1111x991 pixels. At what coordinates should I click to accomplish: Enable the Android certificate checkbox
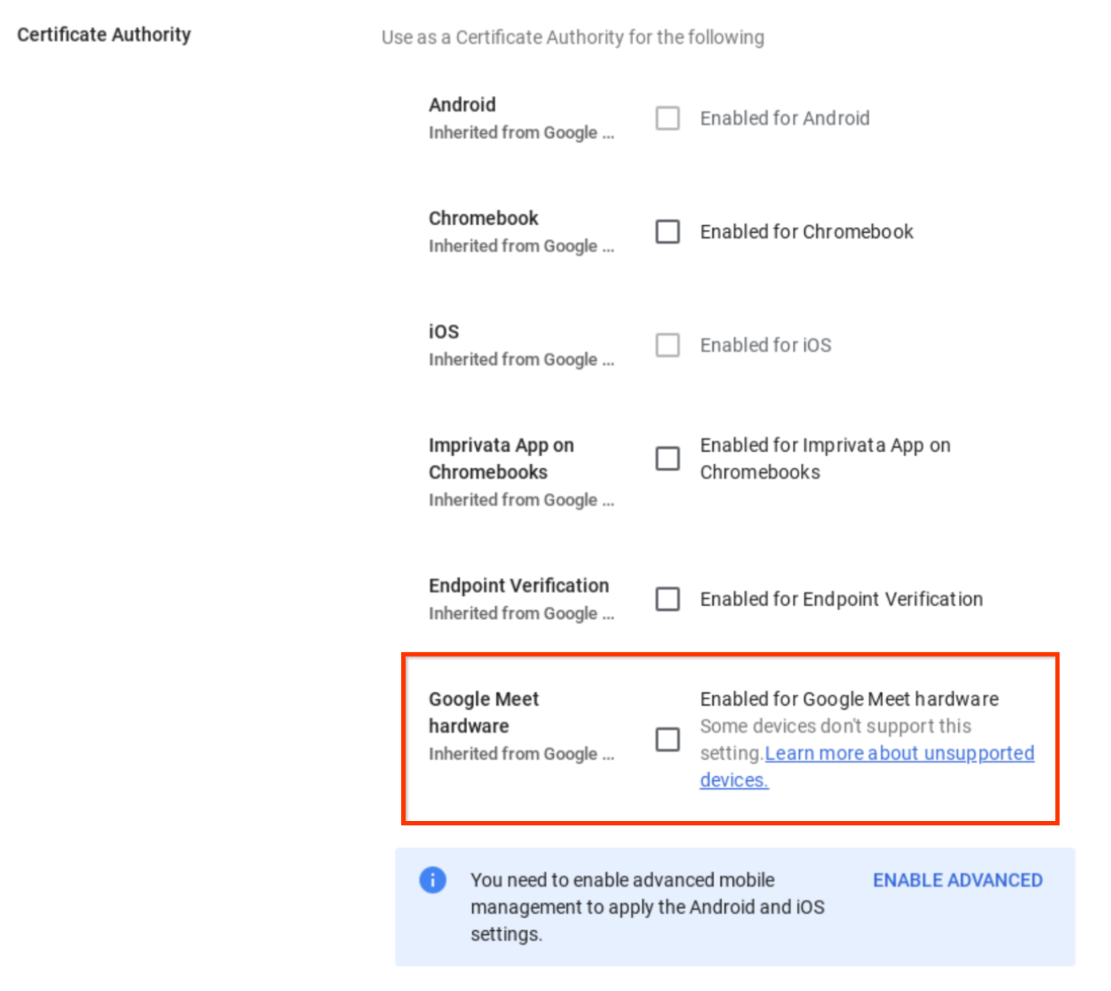coord(668,118)
